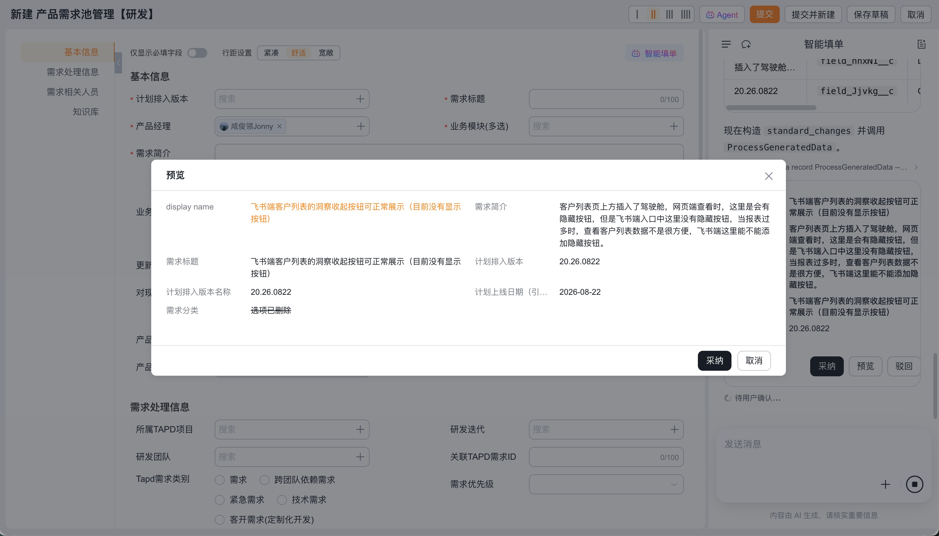Viewport: 939px width, 536px height.
Task: Select 紧急需求 radio option
Action: [220, 500]
